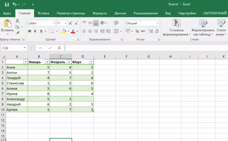Toggle italic formatting (К)
The width and height of the screenshot is (228, 141).
click(x=35, y=31)
